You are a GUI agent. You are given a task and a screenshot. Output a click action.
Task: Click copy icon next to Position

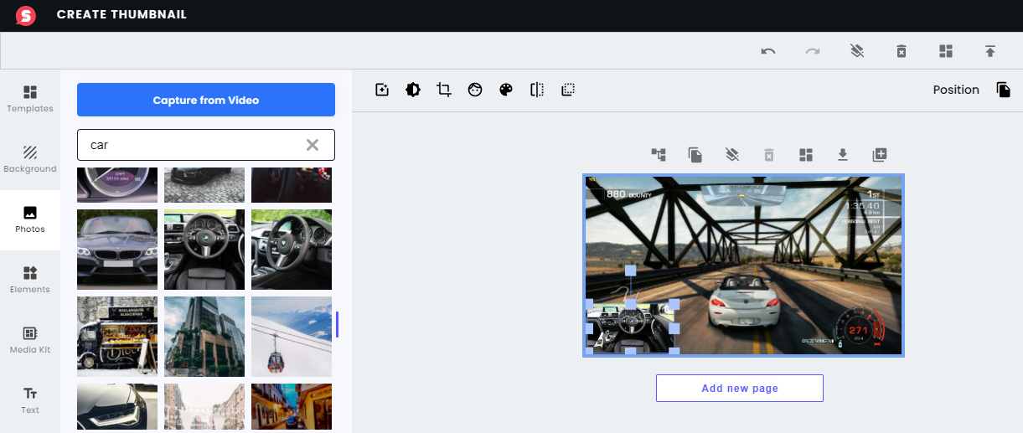click(1004, 90)
